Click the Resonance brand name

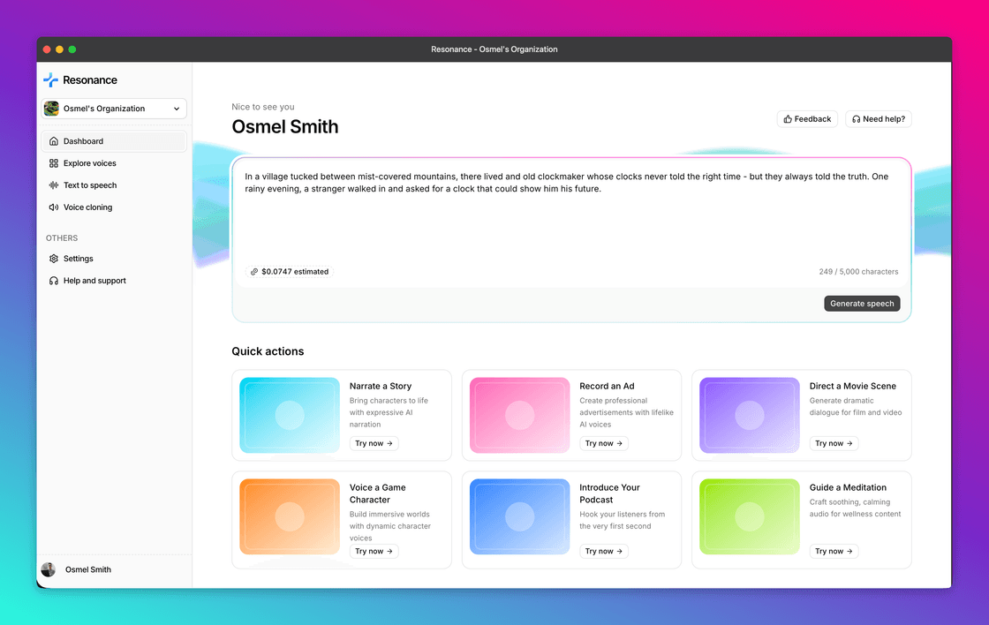pos(90,80)
